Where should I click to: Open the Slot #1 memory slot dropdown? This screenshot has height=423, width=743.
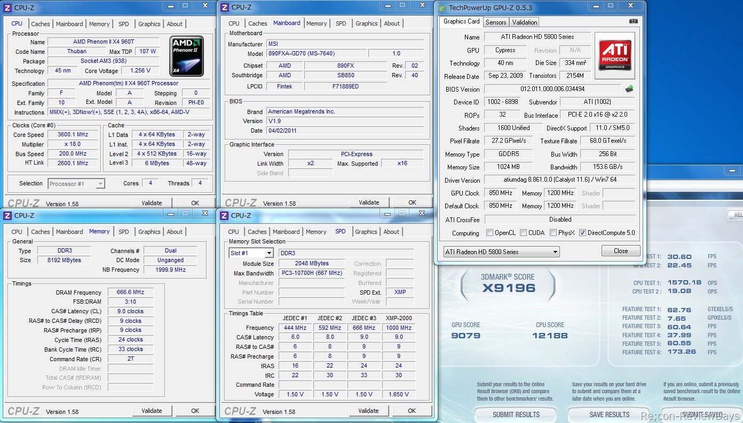pyautogui.click(x=268, y=253)
